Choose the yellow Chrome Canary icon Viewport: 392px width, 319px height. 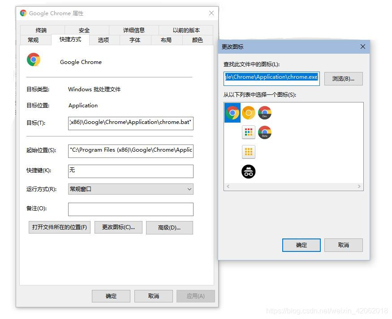click(249, 113)
